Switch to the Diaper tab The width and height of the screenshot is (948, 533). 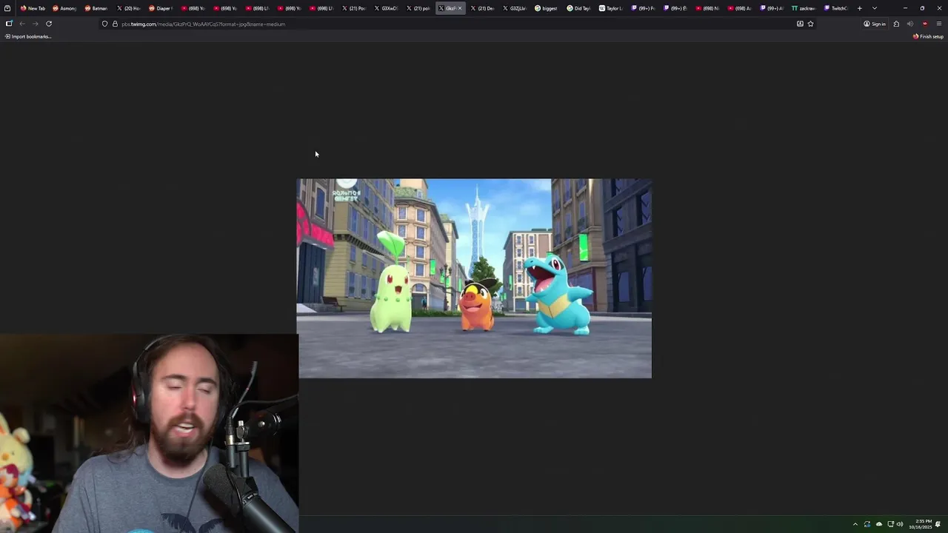tap(161, 8)
